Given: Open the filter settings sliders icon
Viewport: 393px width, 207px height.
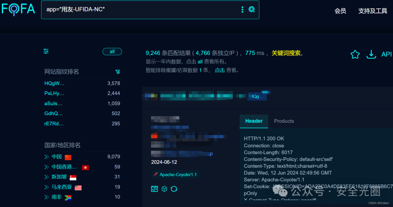Looking at the screenshot, I should (x=46, y=52).
